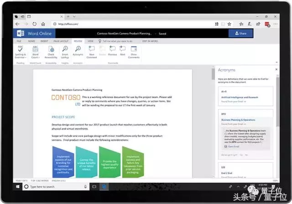Run Check Accessibility
This screenshot has width=292, height=204.
tap(51, 52)
